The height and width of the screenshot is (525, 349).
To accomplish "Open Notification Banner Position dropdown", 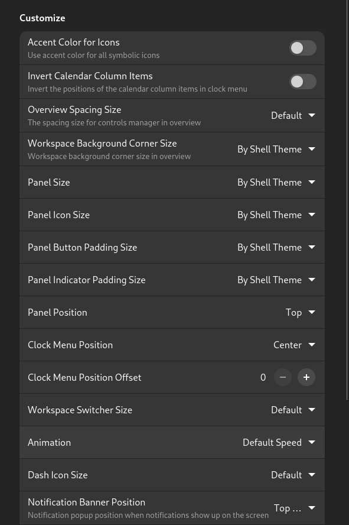I will tap(294, 508).
